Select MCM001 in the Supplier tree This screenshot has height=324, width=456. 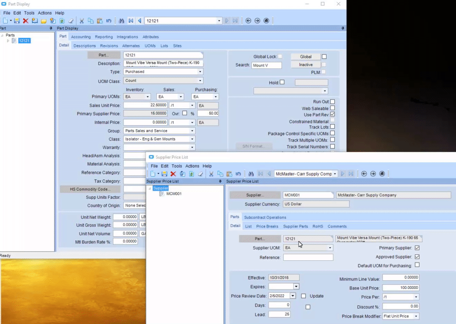point(174,194)
